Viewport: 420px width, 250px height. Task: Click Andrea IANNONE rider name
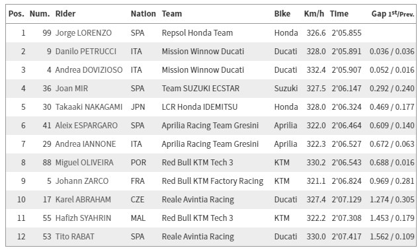tap(85, 144)
